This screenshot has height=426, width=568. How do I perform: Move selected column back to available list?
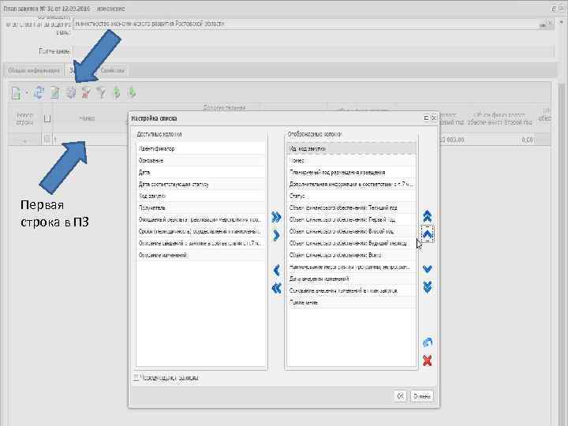pyautogui.click(x=276, y=270)
